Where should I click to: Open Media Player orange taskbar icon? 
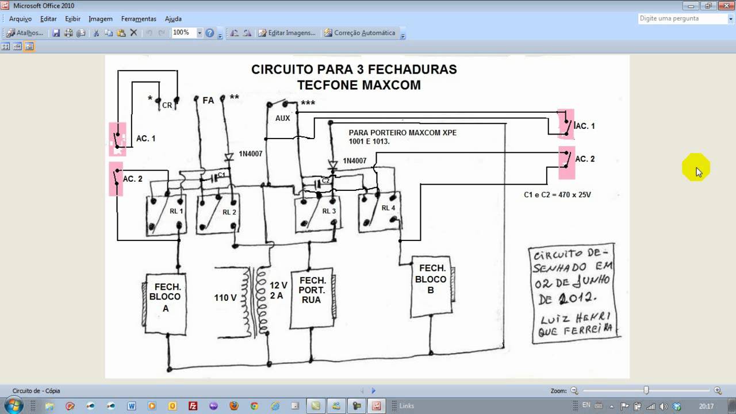(152, 406)
